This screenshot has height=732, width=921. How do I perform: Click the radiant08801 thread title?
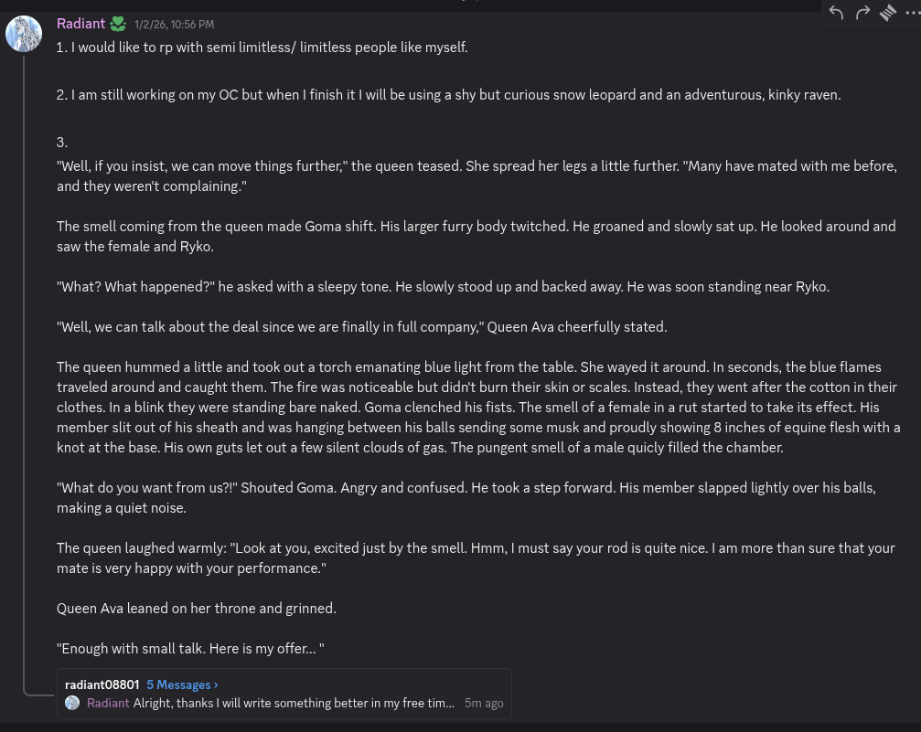(102, 684)
